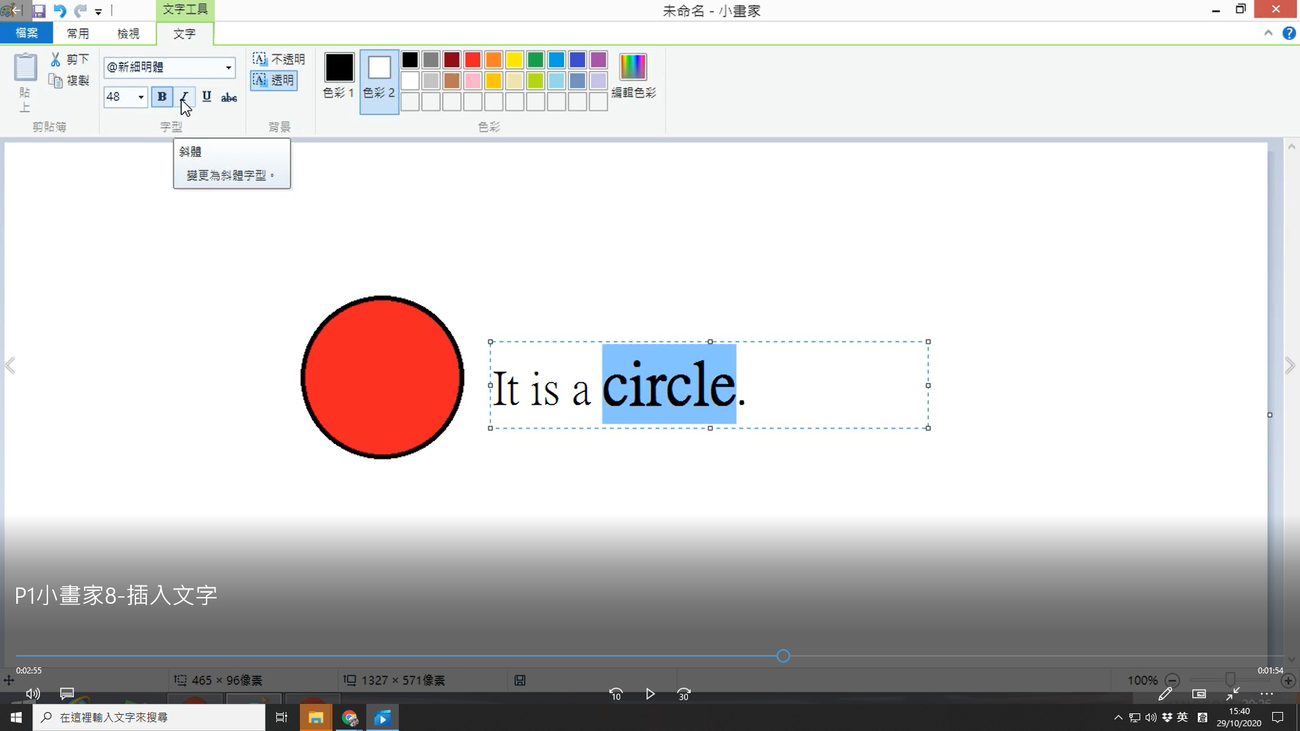Open Paint help icon

pyautogui.click(x=1289, y=33)
